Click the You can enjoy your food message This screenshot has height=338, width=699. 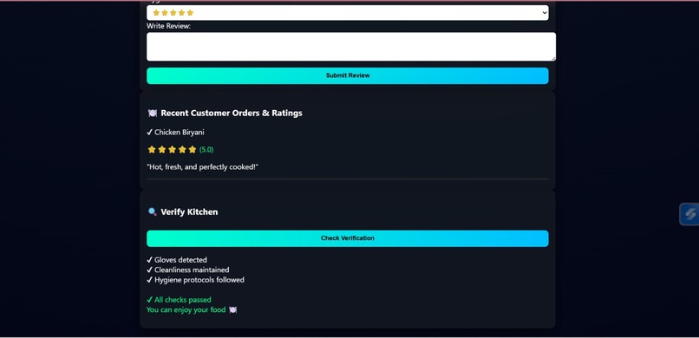[x=186, y=309]
